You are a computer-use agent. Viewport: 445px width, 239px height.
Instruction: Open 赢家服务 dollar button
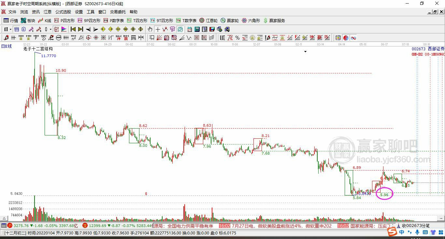pos(274,20)
